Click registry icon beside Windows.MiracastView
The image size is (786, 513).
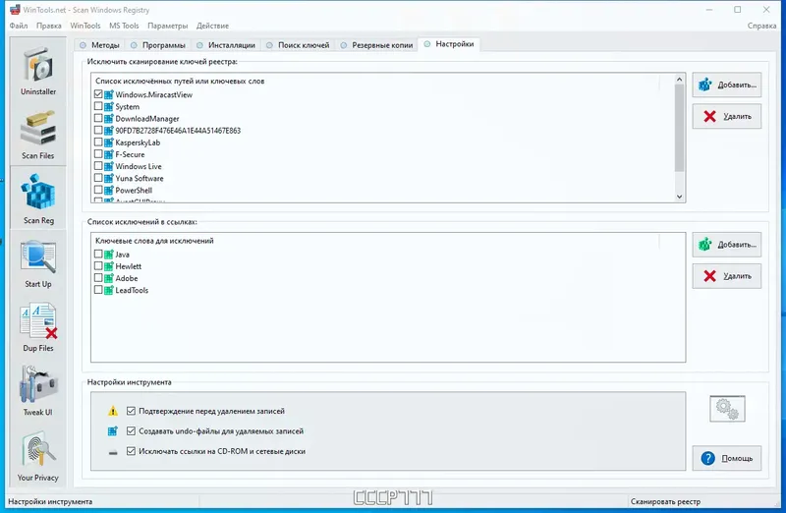109,94
